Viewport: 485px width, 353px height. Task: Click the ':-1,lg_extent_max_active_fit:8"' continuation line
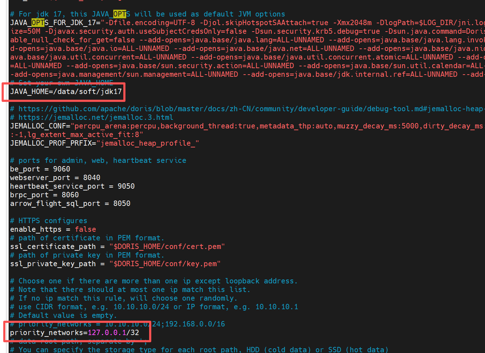(x=77, y=135)
